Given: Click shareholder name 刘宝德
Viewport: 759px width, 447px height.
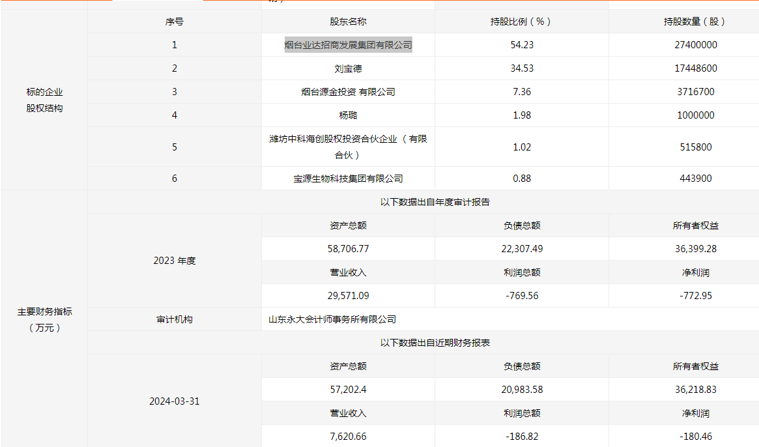Looking at the screenshot, I should coord(348,68).
